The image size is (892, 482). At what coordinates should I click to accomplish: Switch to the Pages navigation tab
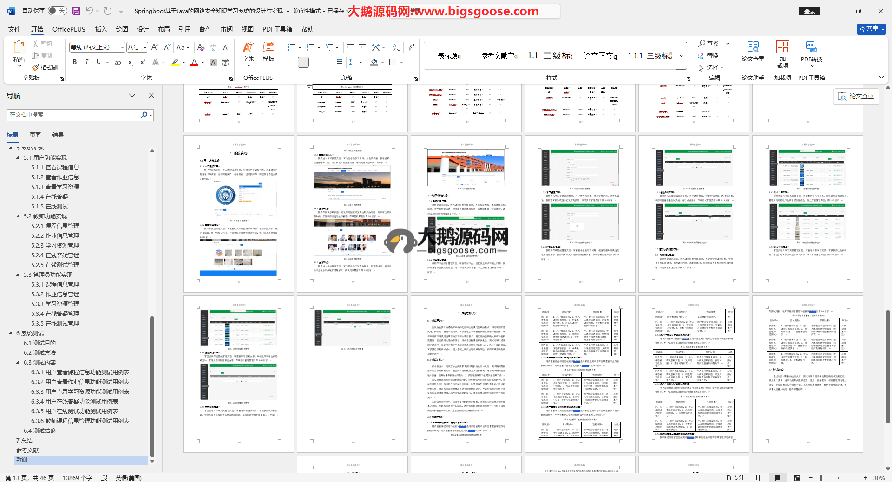pyautogui.click(x=35, y=135)
